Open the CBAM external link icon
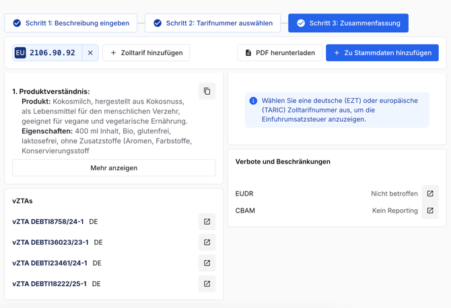The height and width of the screenshot is (308, 451). point(430,210)
